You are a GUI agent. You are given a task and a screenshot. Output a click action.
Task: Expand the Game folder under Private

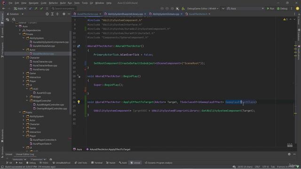click(24, 73)
